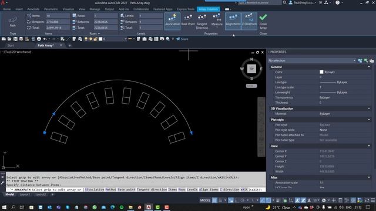Expand the Rows panel arrow
Image resolution: width=376 pixels, height=211 pixels.
[x=99, y=34]
